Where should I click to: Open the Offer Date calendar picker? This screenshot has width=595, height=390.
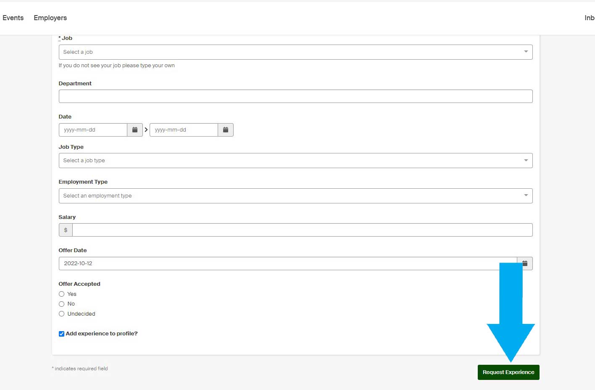525,264
